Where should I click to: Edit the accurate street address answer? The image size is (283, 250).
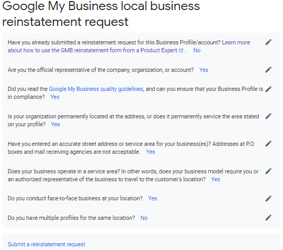(x=268, y=144)
